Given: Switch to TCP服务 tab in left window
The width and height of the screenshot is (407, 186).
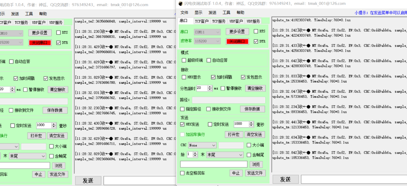Looking at the screenshot, I should point(21,22).
